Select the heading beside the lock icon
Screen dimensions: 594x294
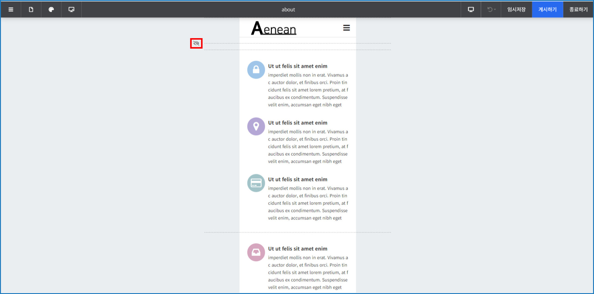click(298, 66)
